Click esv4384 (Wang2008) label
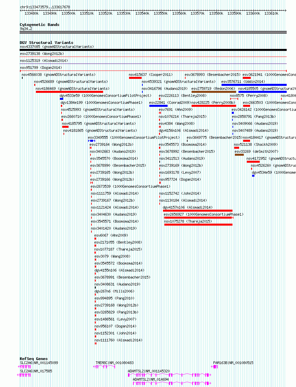The image size is (296, 387). click(x=177, y=123)
